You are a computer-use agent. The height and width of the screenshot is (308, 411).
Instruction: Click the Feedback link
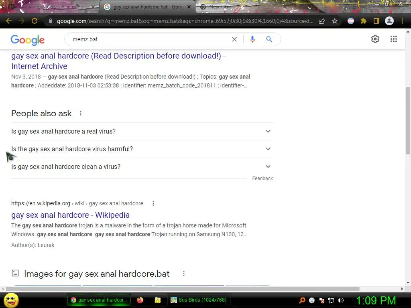tap(262, 178)
